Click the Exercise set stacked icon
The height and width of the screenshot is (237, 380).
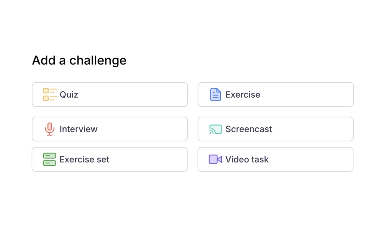tap(49, 159)
